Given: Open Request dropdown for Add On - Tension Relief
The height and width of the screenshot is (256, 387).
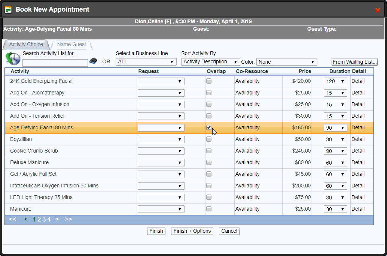Looking at the screenshot, I should 161,116.
